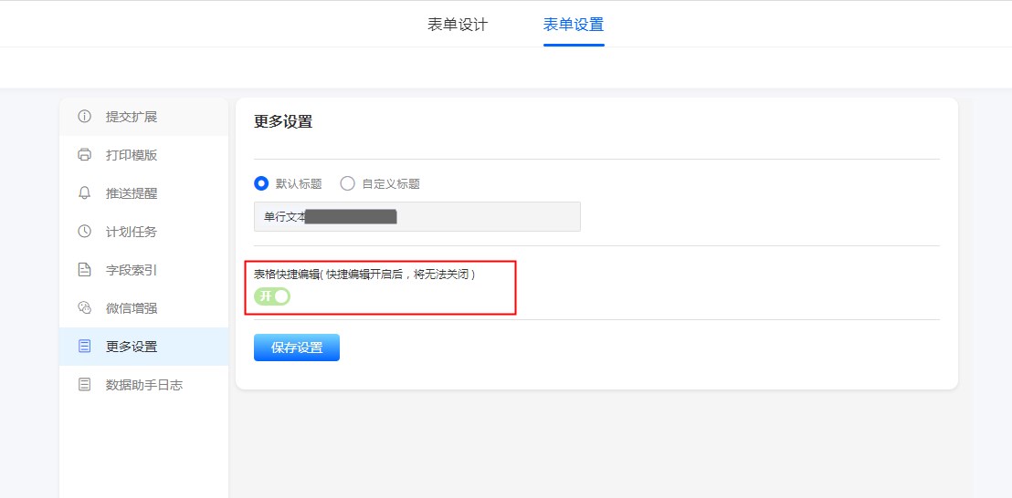Image resolution: width=1012 pixels, height=498 pixels.
Task: Select the 自定义标题 radio button
Action: tap(347, 183)
